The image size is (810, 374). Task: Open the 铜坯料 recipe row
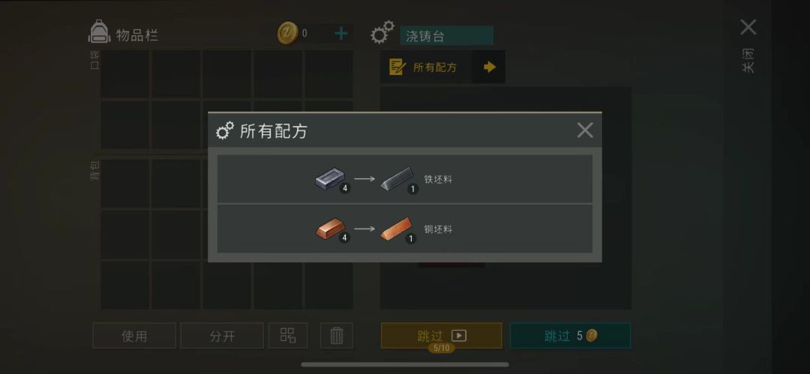click(404, 229)
